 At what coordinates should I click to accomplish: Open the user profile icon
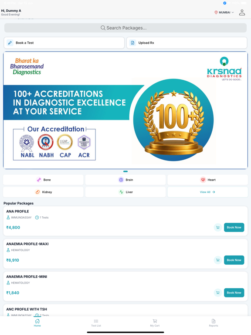pyautogui.click(x=242, y=12)
